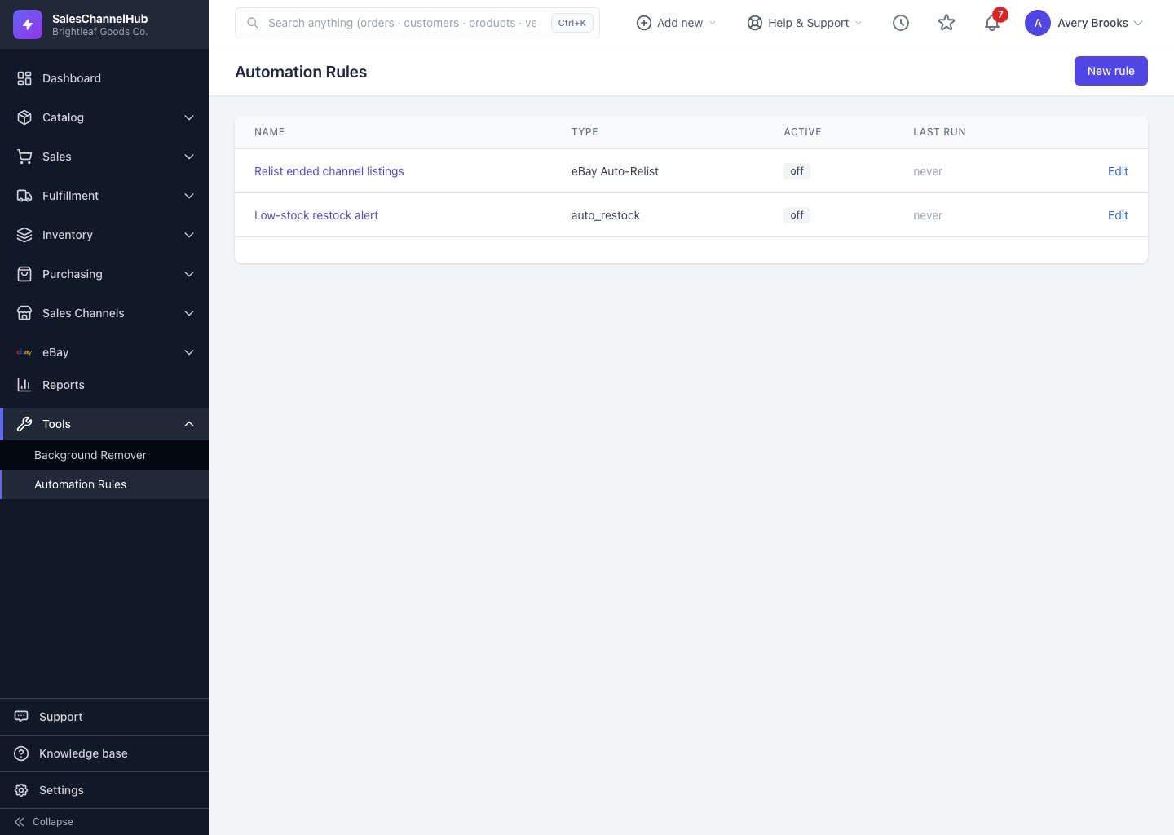
Task: Click off badge for Low-stock restock alert
Action: [x=797, y=215]
